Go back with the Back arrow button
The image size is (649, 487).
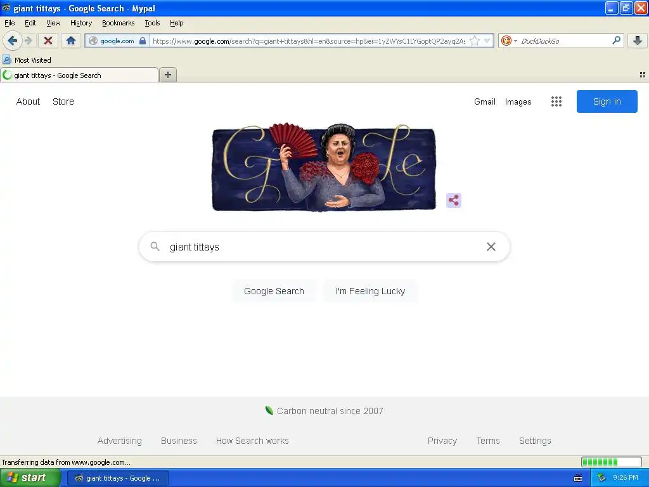click(13, 41)
